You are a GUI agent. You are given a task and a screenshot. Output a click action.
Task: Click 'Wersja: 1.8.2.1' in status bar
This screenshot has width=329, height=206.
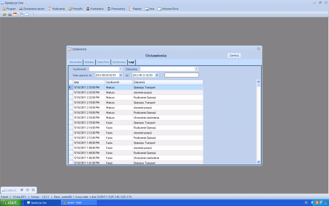tap(40, 197)
